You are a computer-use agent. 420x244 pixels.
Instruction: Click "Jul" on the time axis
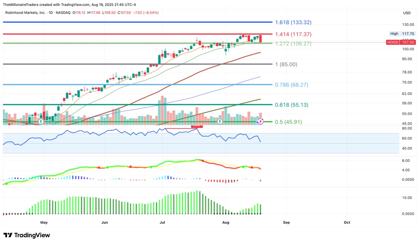(x=162, y=222)
